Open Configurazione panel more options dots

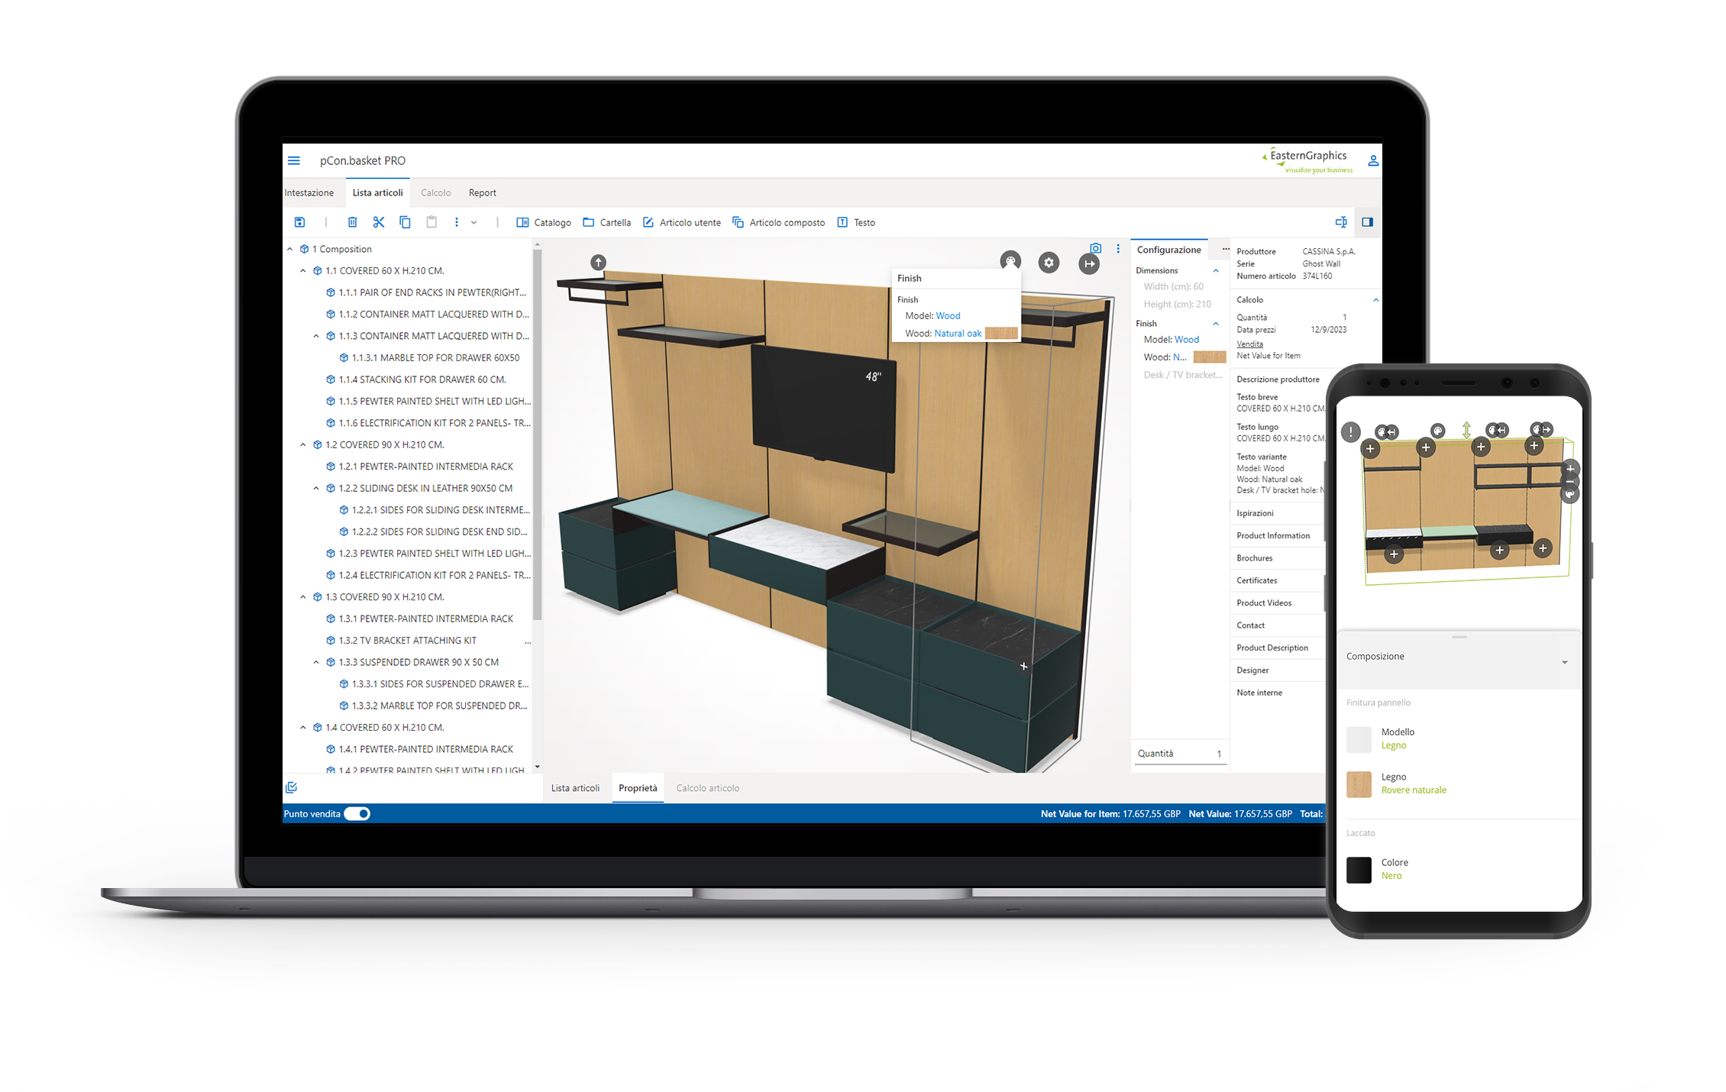(x=1226, y=249)
